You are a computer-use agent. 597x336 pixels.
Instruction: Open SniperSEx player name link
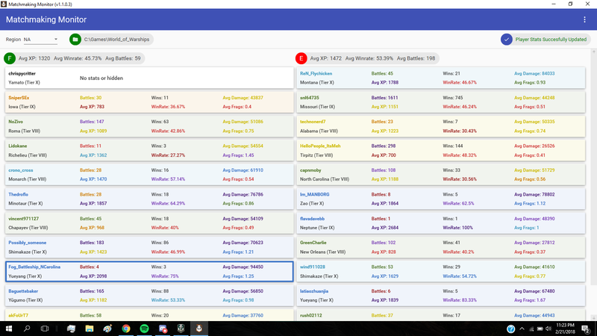19,98
